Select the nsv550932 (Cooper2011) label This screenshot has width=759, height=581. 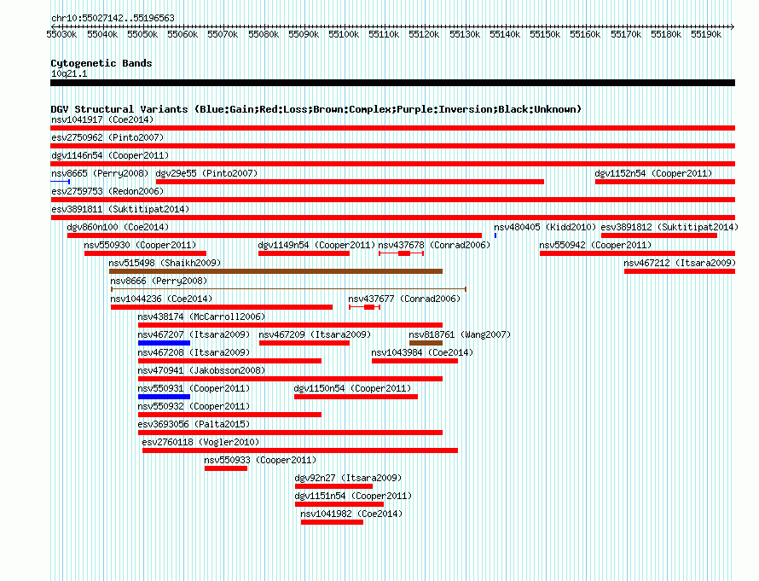[x=194, y=406]
